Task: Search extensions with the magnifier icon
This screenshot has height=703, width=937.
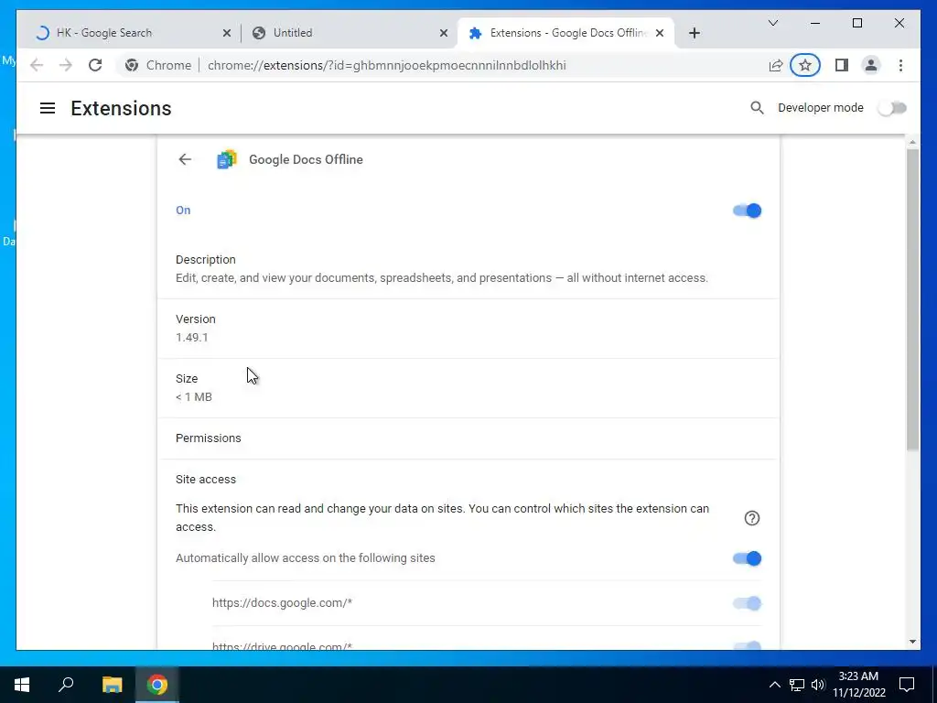Action: [x=757, y=108]
